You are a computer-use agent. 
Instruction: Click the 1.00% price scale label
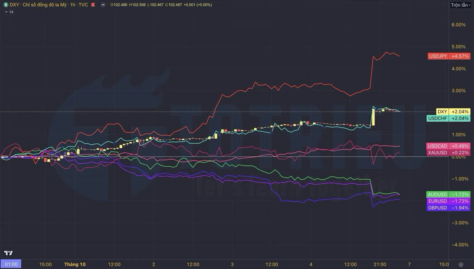(x=459, y=135)
